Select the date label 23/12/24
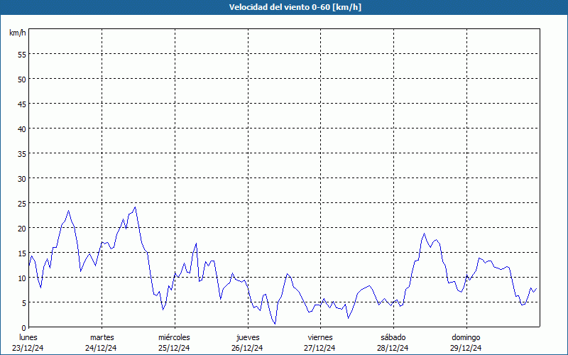Viewport: 568px width, 355px height. click(28, 348)
